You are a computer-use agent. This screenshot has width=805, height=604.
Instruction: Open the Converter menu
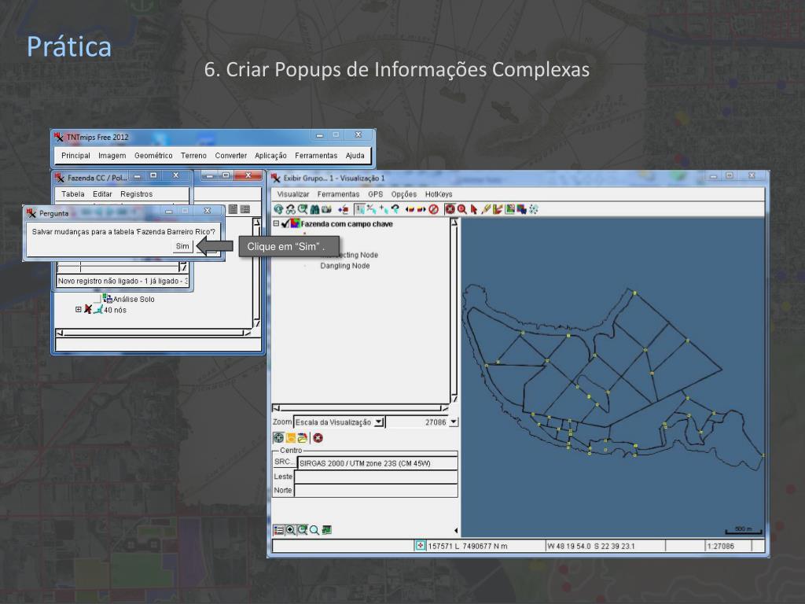point(230,155)
